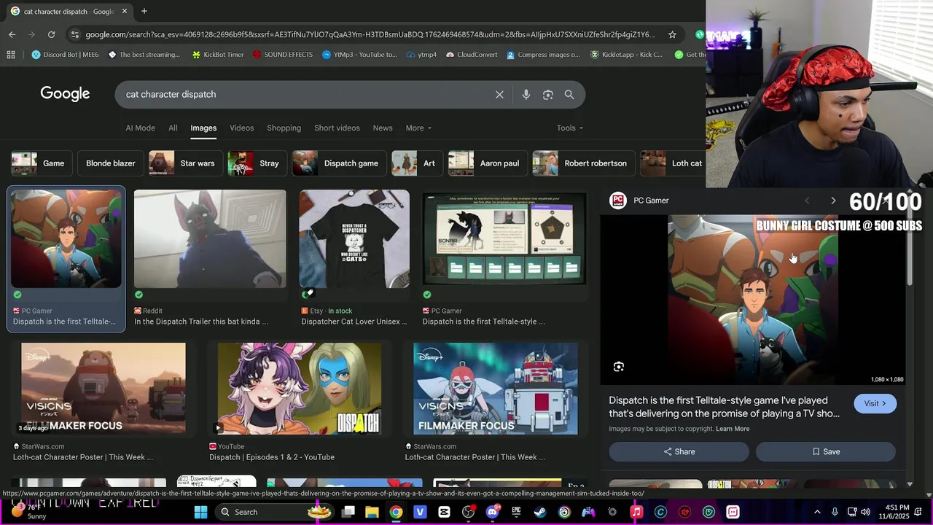Screen dimensions: 933x525
Task: Open the PC Gamer source header link
Action: pyautogui.click(x=639, y=201)
